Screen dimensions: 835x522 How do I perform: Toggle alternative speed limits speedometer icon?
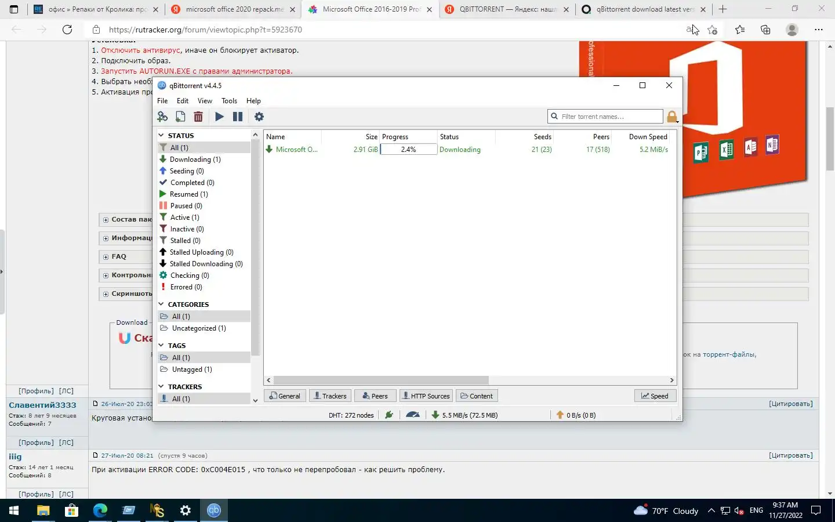click(x=413, y=415)
